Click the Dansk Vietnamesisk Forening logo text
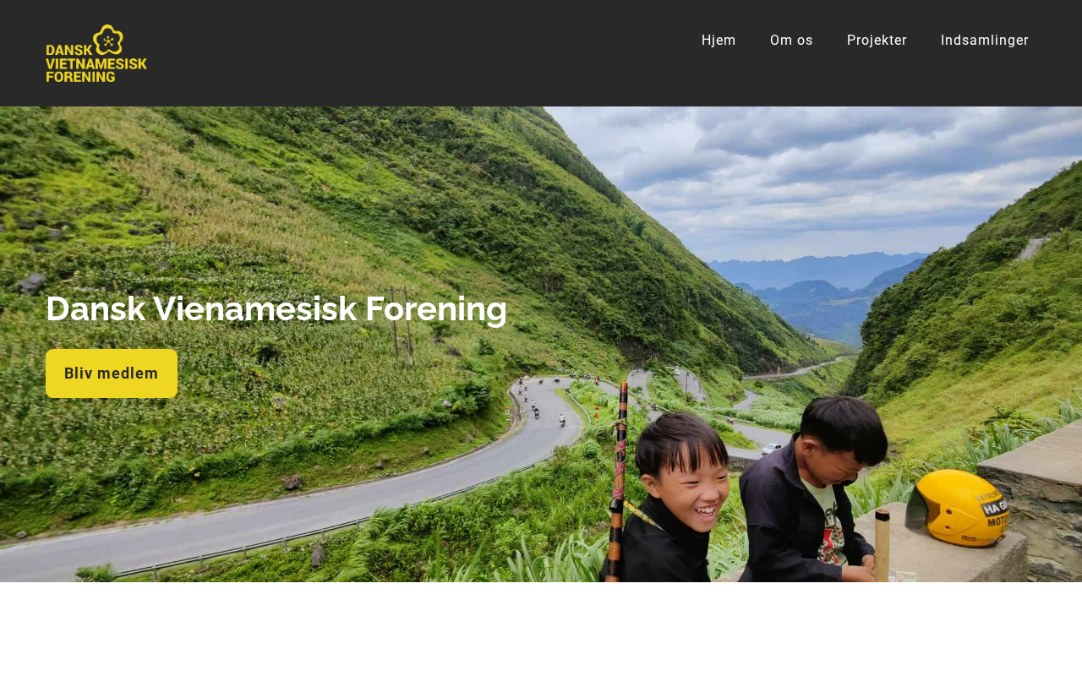Viewport: 1082px width, 676px height. click(96, 64)
